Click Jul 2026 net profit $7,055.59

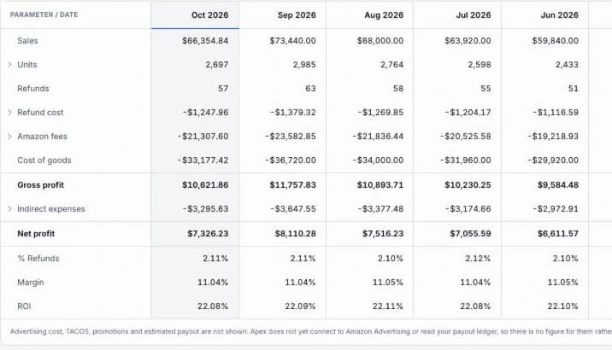[470, 234]
